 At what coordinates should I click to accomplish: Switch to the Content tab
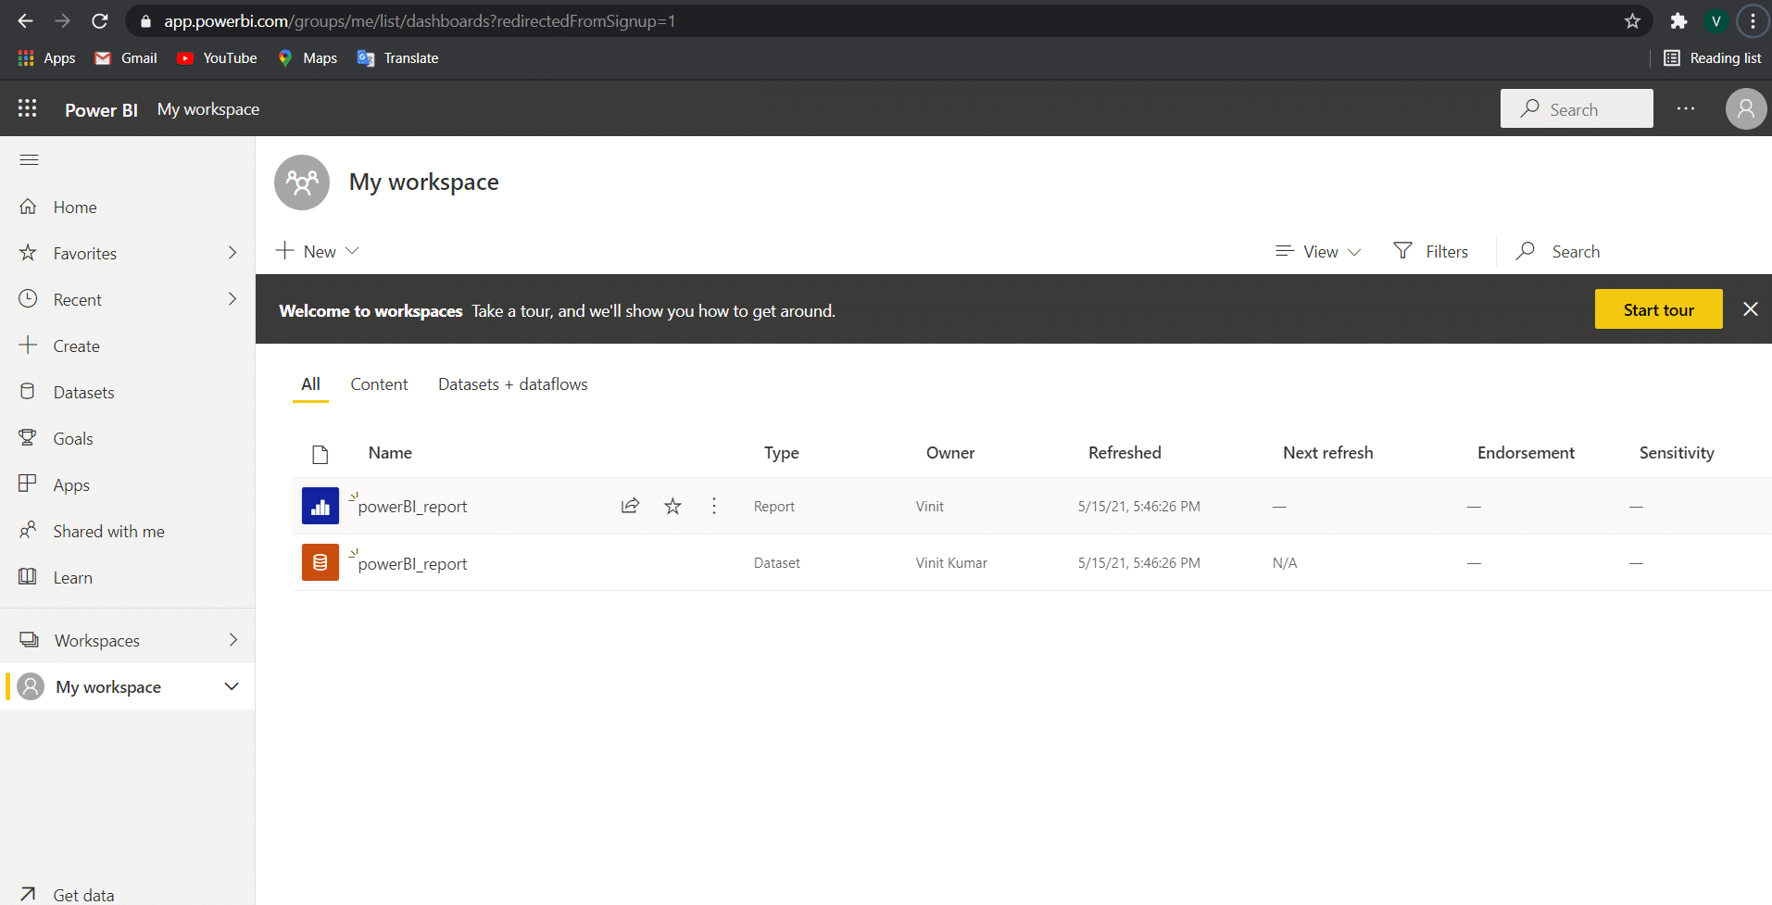[x=379, y=384]
